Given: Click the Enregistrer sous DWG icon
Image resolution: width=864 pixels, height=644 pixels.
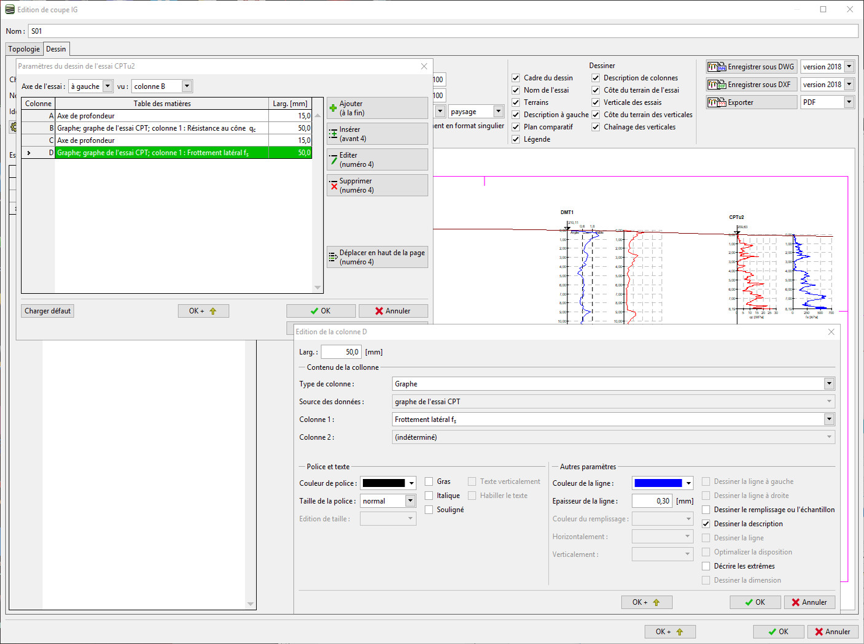Looking at the screenshot, I should click(x=717, y=67).
